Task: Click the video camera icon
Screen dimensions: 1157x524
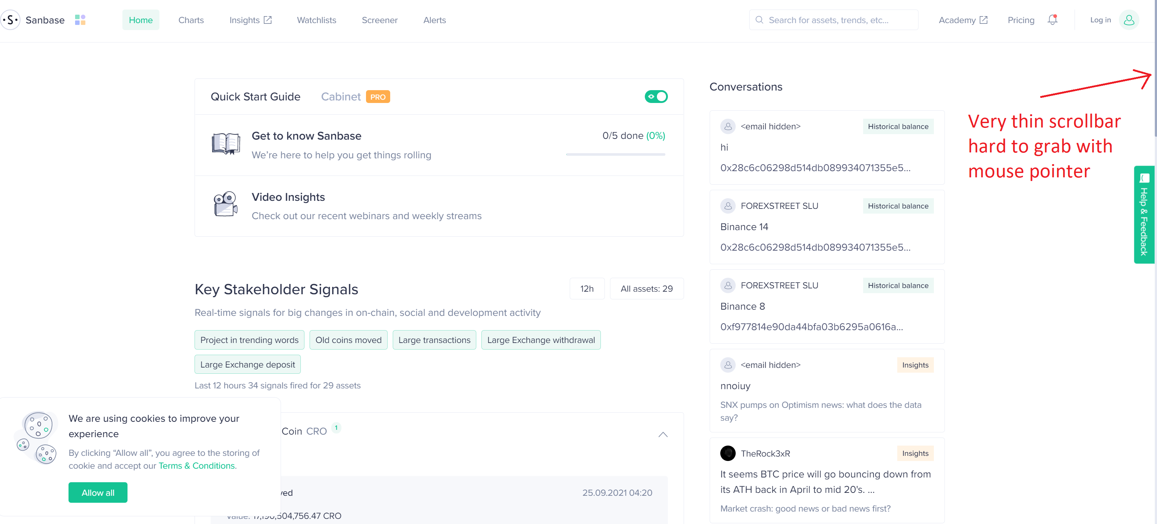Action: coord(225,204)
